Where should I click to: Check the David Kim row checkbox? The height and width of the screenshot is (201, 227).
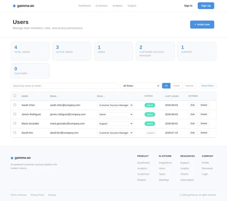[x=15, y=133]
